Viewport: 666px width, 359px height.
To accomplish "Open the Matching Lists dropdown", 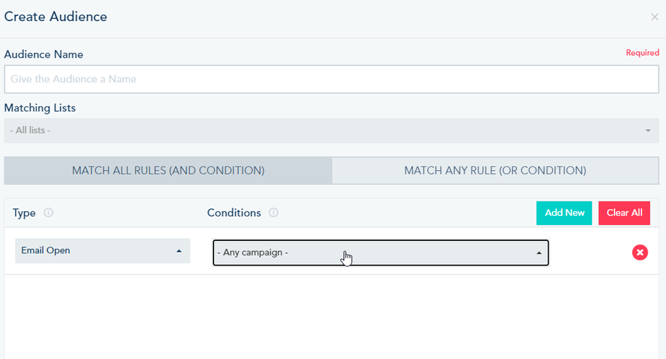I will [x=326, y=130].
